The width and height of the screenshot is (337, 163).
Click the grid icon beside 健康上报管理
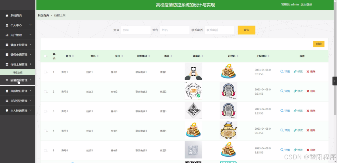(x=7, y=45)
